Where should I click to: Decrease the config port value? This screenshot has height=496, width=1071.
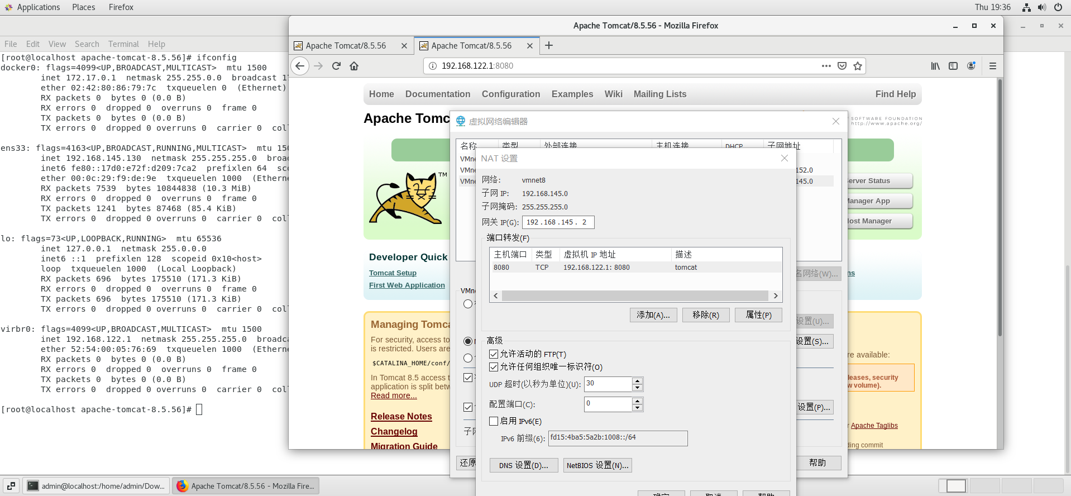pyautogui.click(x=638, y=408)
